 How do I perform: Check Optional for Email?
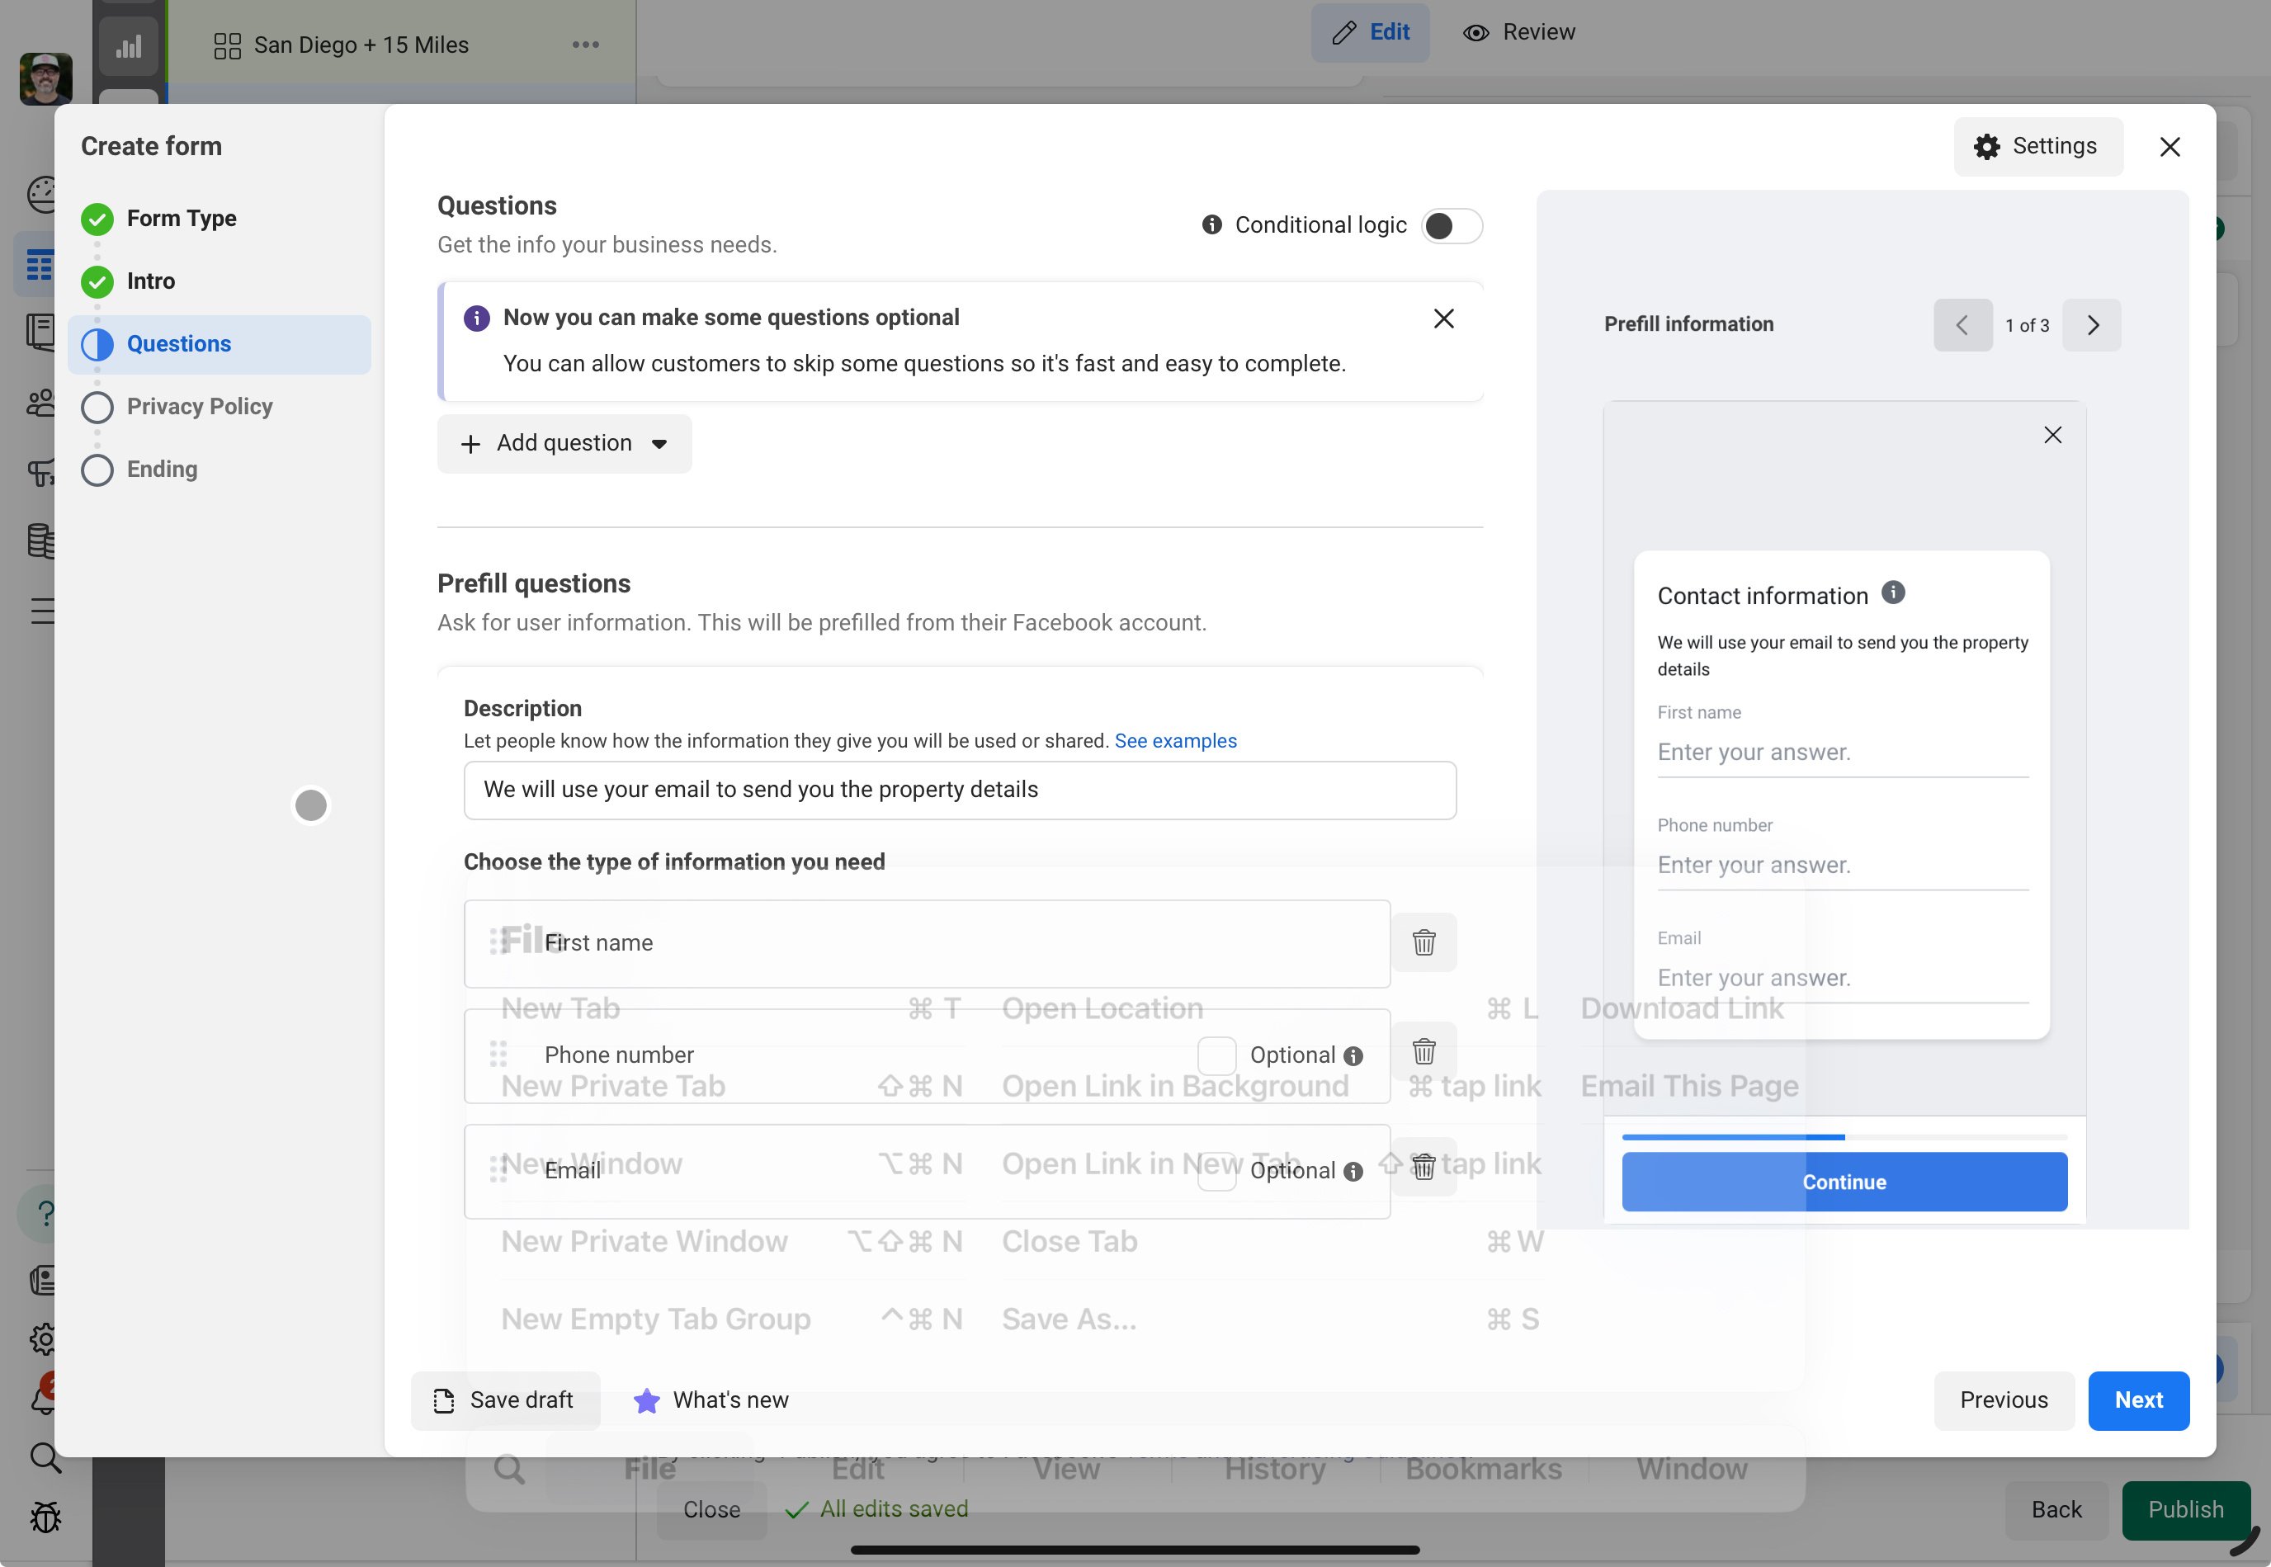tap(1216, 1170)
